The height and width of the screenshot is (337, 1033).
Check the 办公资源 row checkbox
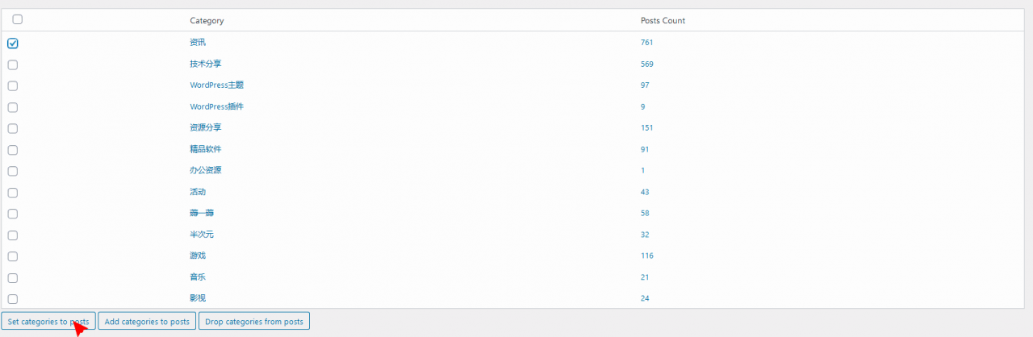coord(13,171)
